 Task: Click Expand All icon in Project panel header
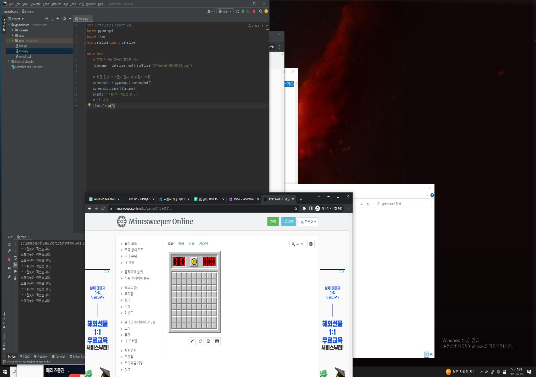click(x=52, y=19)
